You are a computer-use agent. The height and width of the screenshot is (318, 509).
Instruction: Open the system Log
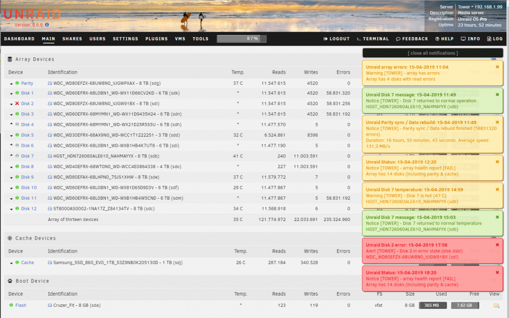(495, 39)
